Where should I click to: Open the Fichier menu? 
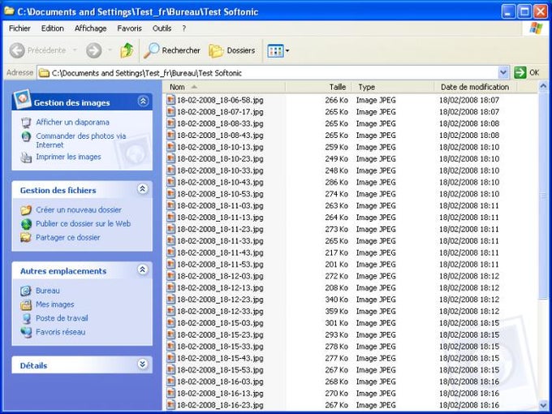pos(19,28)
